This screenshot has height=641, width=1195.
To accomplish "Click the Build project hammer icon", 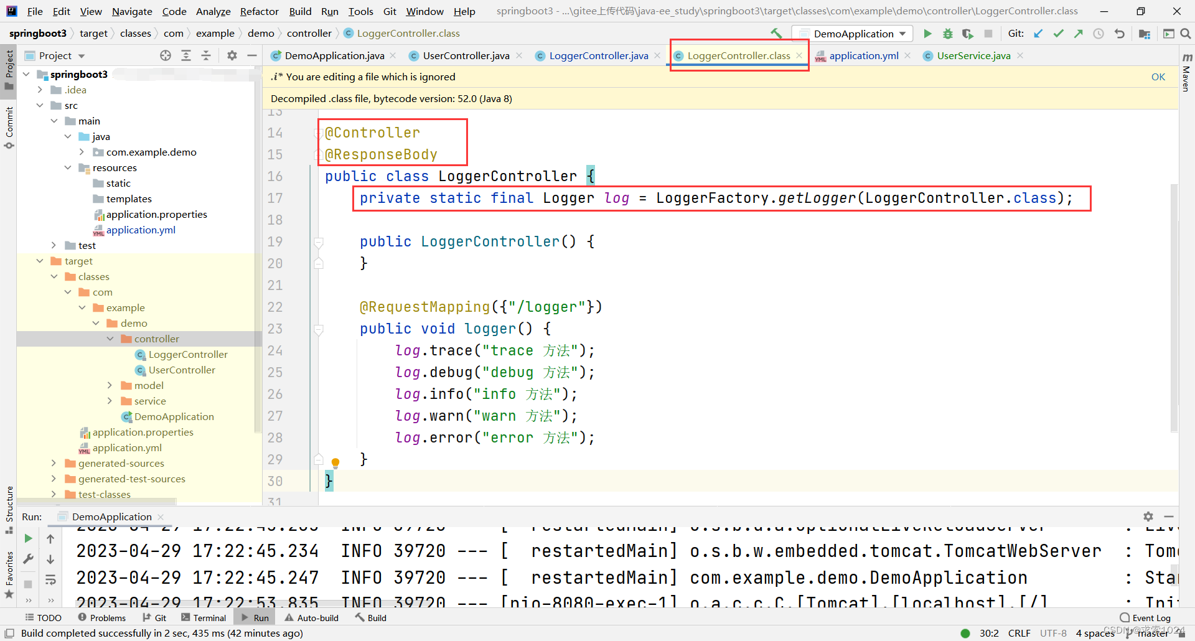I will (x=776, y=34).
